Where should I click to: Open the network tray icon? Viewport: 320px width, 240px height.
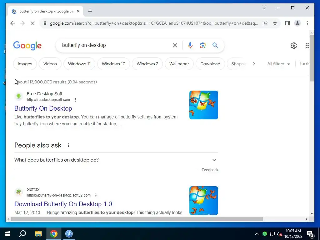pos(272,234)
